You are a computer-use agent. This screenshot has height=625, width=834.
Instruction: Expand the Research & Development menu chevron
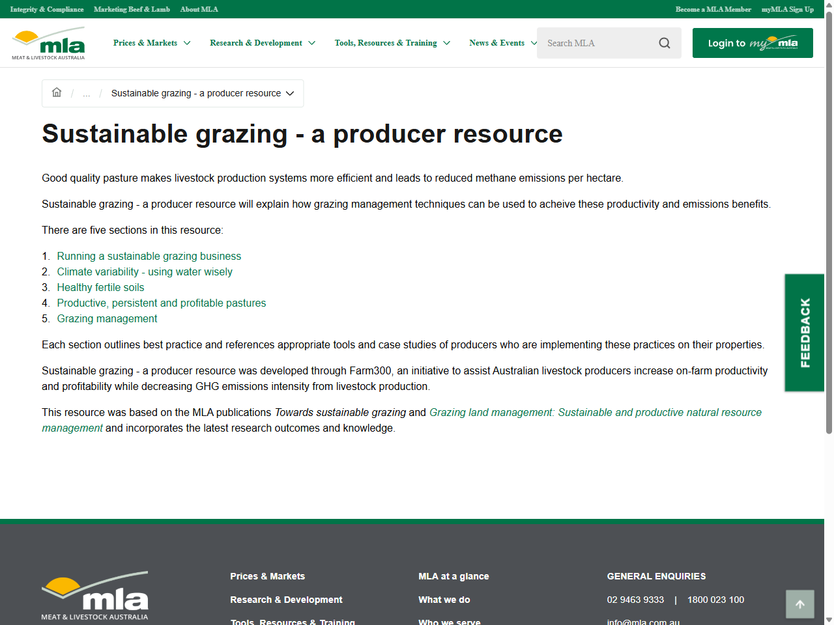313,43
